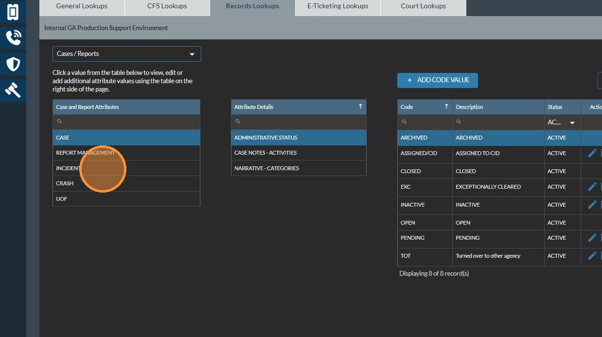Screen dimensions: 602x337
Task: Edit the ASSIGNED/CID code with the pencil icon
Action: pos(592,153)
